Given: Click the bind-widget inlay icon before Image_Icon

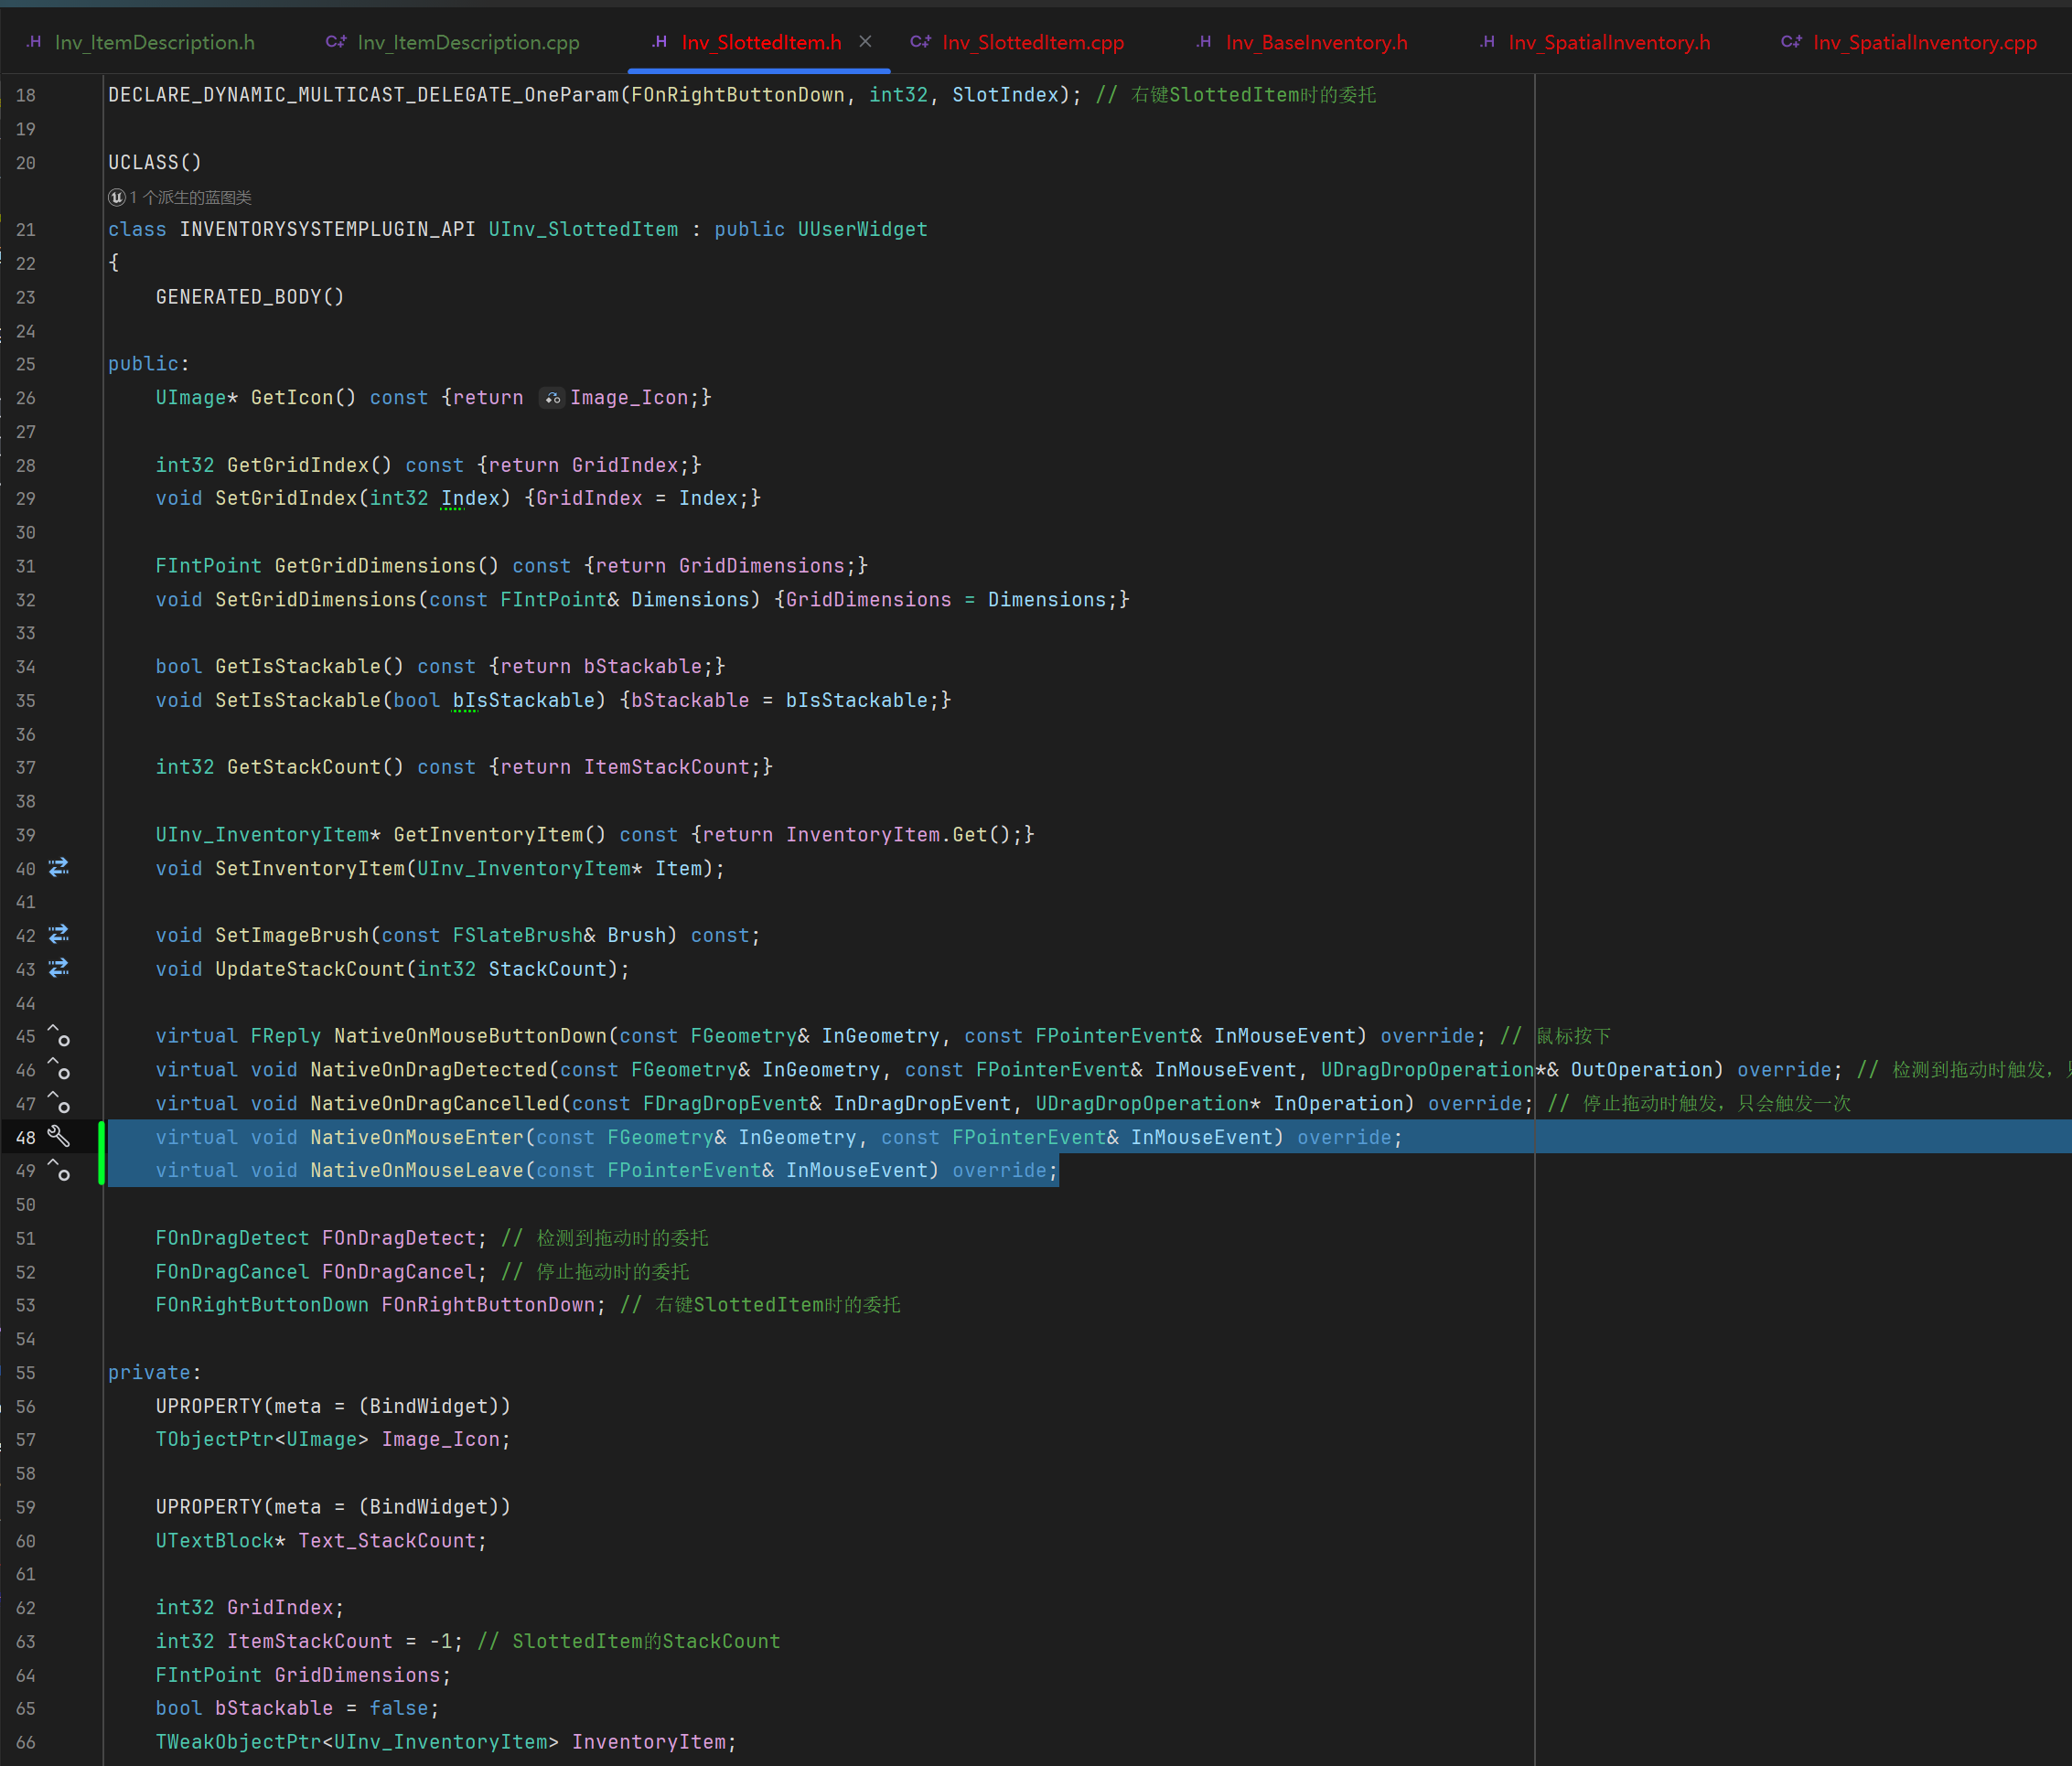Looking at the screenshot, I should coord(552,398).
